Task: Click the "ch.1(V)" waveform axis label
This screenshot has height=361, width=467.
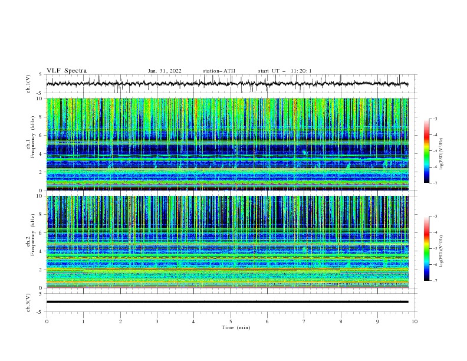Action: [x=28, y=84]
